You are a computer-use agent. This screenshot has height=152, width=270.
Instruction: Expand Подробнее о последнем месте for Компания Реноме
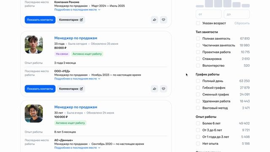[x=77, y=10]
